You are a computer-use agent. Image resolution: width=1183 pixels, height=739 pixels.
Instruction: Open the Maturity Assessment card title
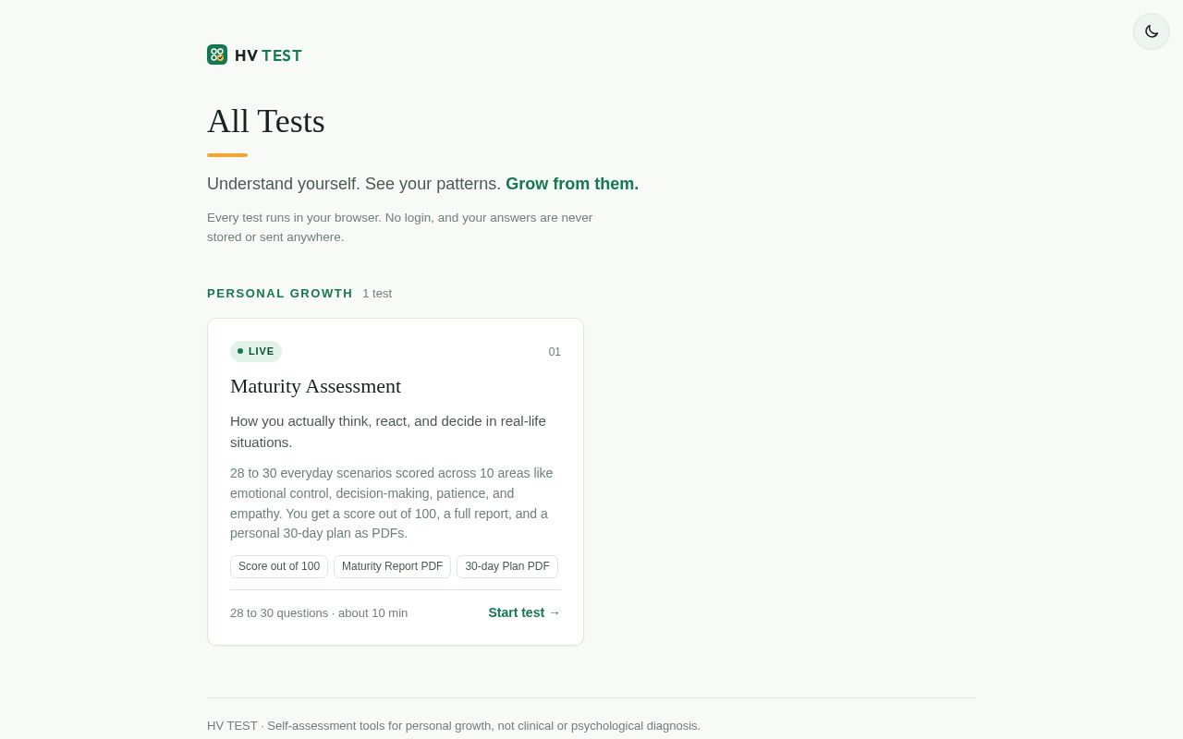pyautogui.click(x=315, y=386)
